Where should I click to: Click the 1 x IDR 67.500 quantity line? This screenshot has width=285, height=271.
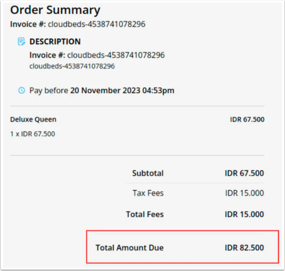[x=33, y=134]
